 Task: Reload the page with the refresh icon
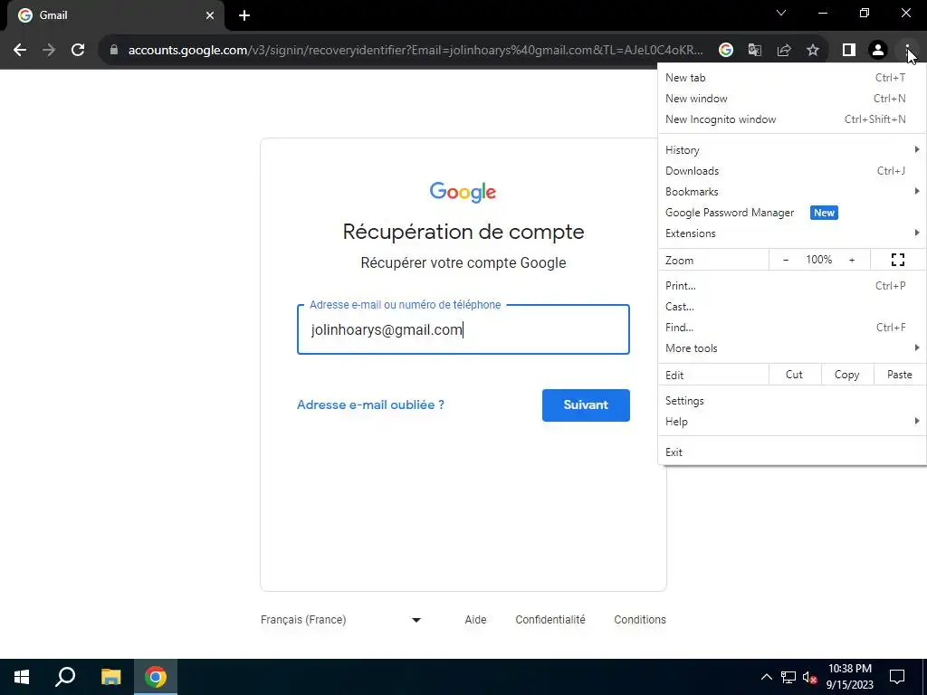point(78,51)
